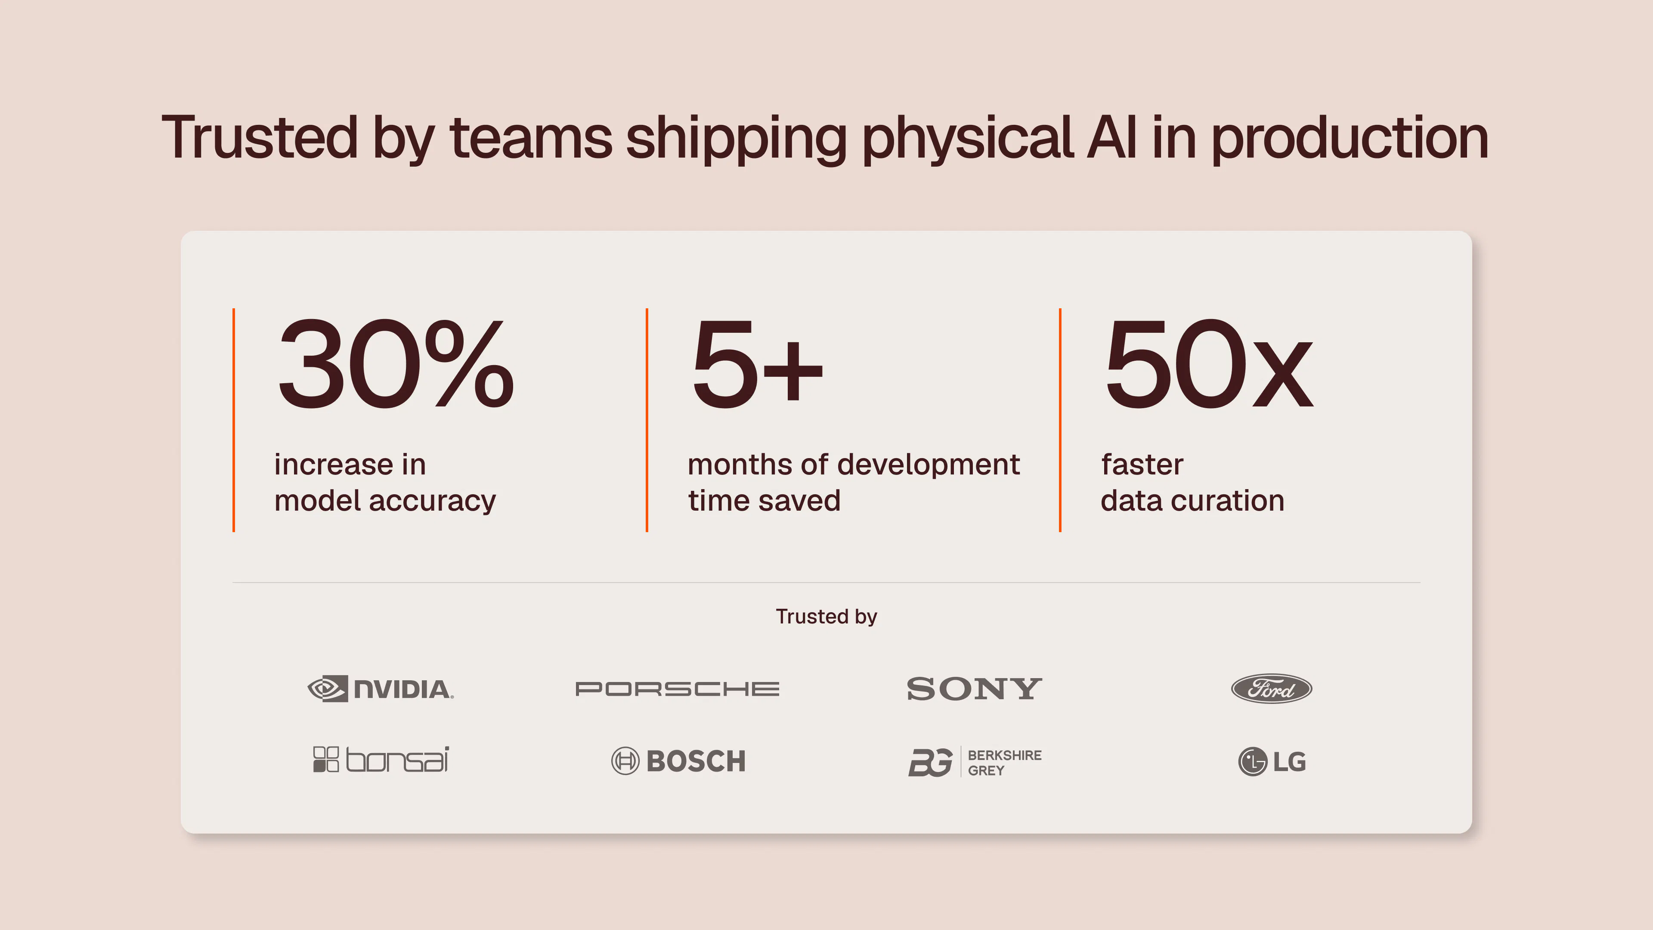Select the Berkshire Grey logo
Viewport: 1653px width, 930px height.
tap(975, 762)
